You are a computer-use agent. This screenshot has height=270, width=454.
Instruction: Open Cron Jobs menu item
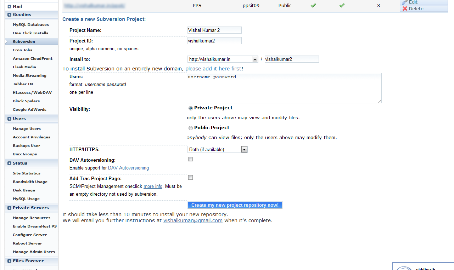pos(22,50)
